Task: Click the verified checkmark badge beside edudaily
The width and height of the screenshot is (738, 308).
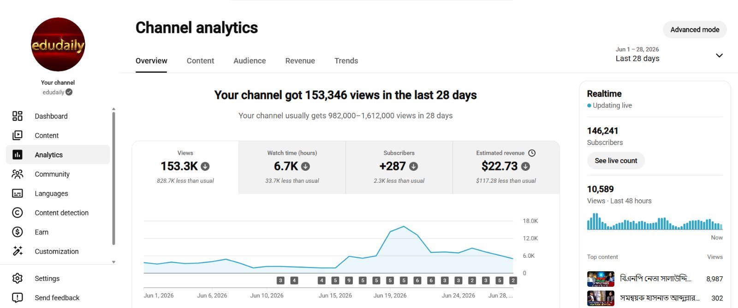Action: (x=69, y=92)
